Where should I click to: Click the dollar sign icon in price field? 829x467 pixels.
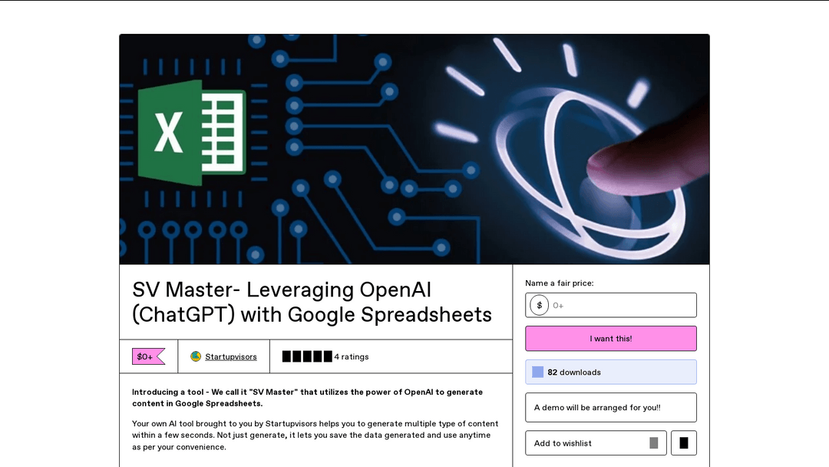pyautogui.click(x=540, y=305)
